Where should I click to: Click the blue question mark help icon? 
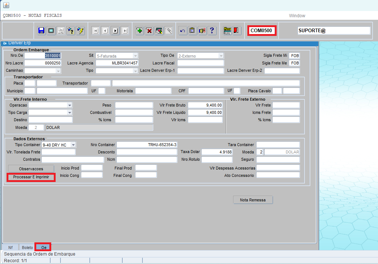coord(212,31)
